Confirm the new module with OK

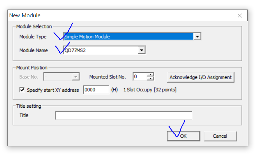pyautogui.click(x=184, y=136)
